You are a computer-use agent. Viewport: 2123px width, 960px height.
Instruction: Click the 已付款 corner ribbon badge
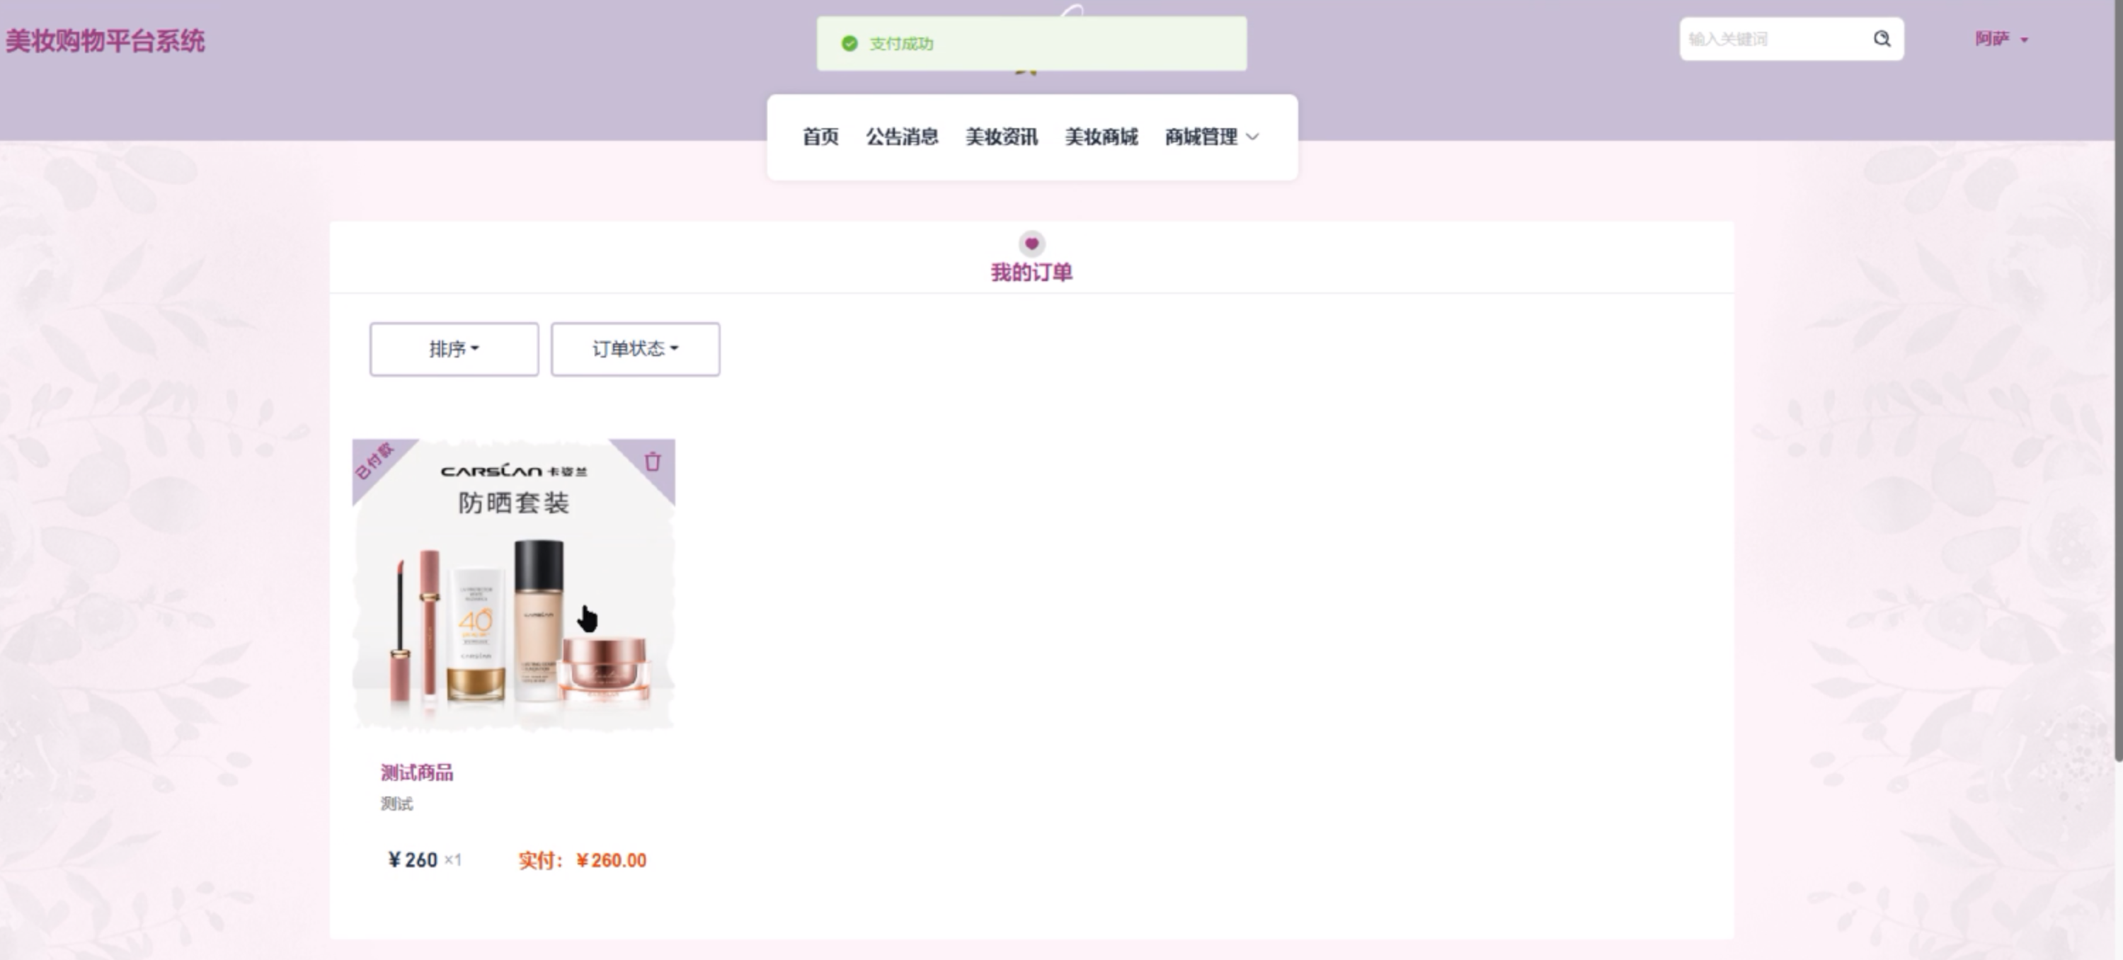(x=374, y=462)
